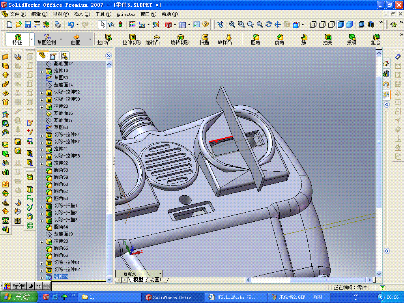Viewport: 404px width, 303px height.
Task: Open the FeatureManager design tree tab
Action: 42,55
